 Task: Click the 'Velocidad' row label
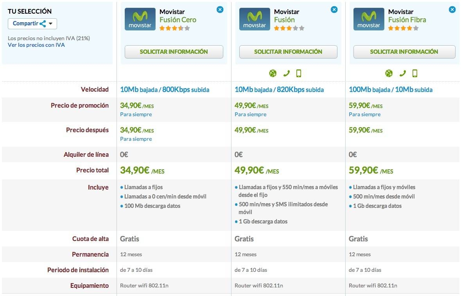(x=95, y=89)
